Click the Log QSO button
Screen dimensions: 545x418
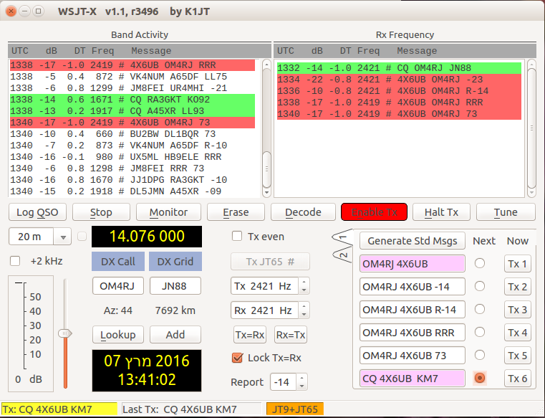pyautogui.click(x=37, y=212)
